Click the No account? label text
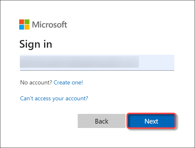This screenshot has height=148, width=195. pyautogui.click(x=36, y=82)
